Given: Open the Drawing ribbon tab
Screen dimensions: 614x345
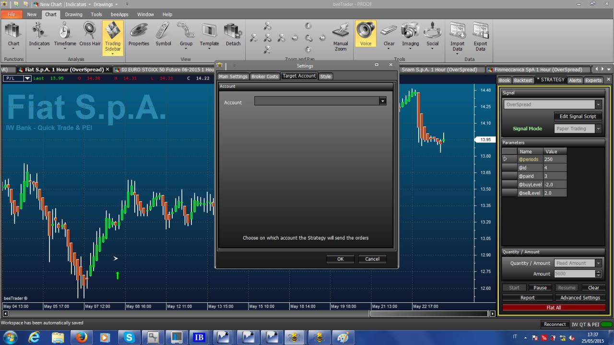Looking at the screenshot, I should [74, 14].
